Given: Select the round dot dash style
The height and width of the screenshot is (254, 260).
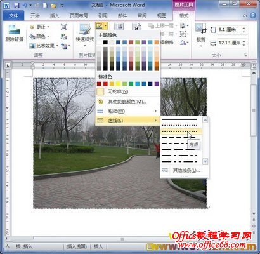Looking at the screenshot, I should coord(179,125).
